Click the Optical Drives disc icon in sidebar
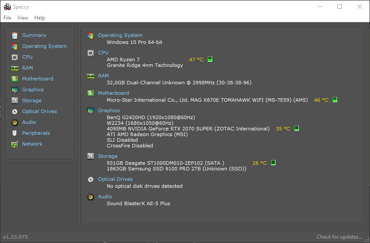This screenshot has width=370, height=243. [15, 112]
